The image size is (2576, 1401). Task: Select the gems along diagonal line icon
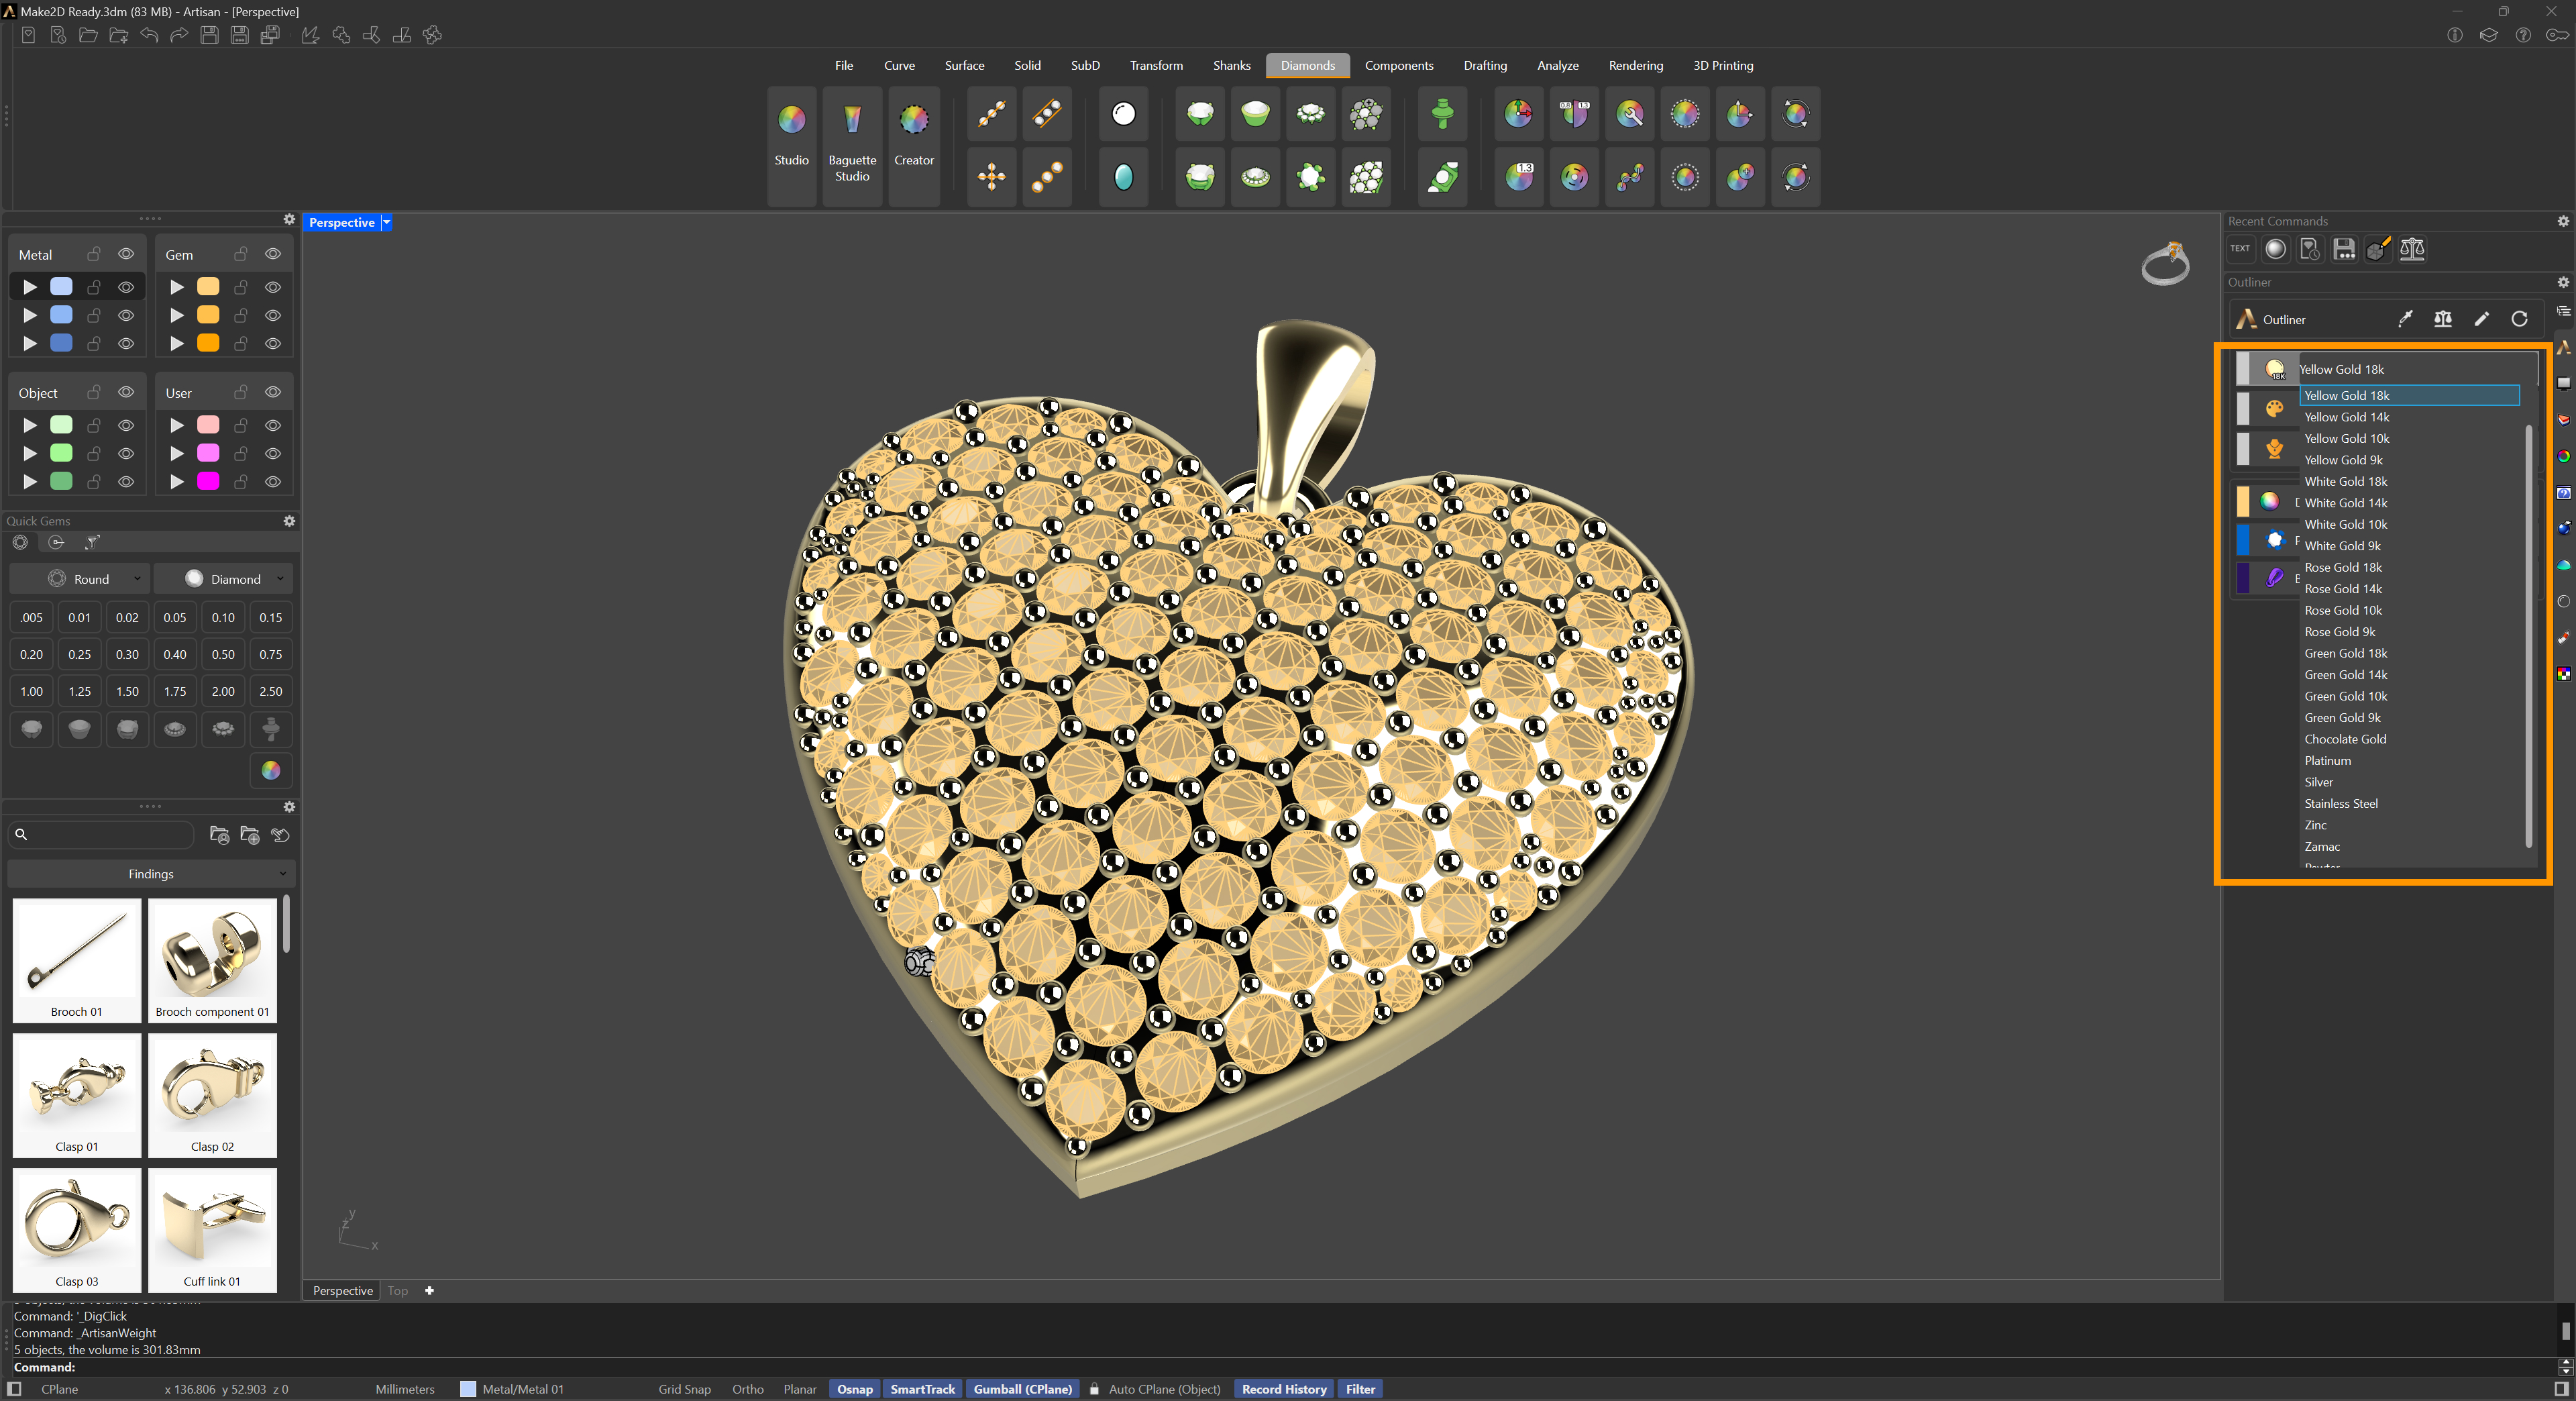(x=992, y=114)
